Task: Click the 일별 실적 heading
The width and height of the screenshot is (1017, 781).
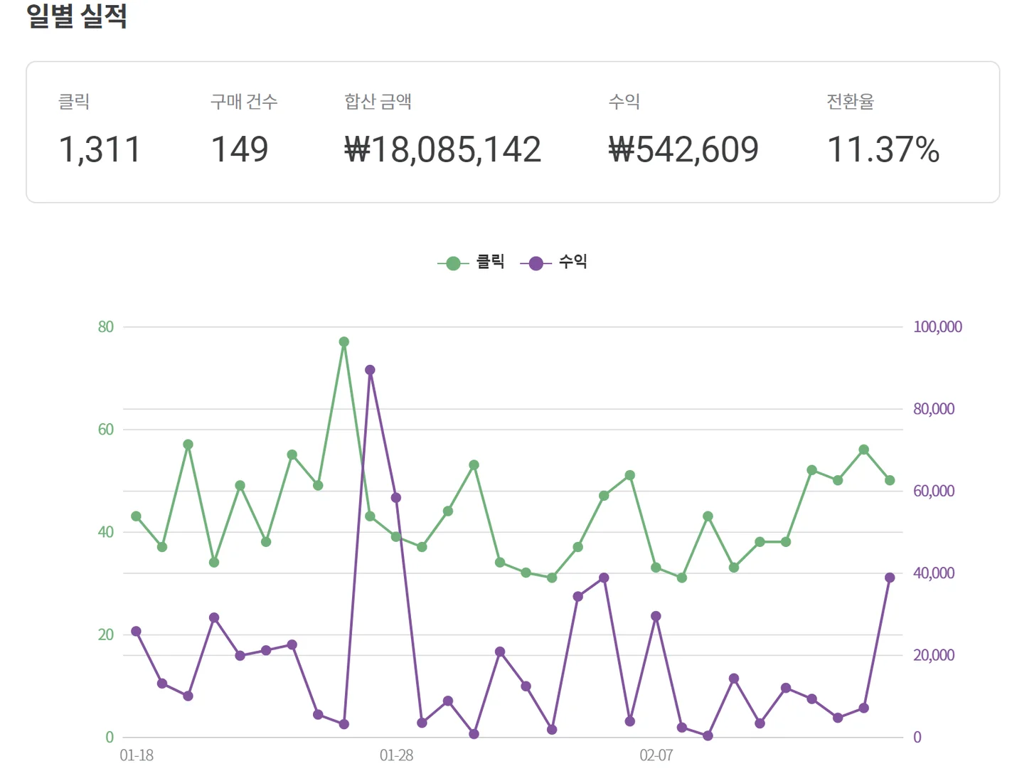Action: pos(77,15)
